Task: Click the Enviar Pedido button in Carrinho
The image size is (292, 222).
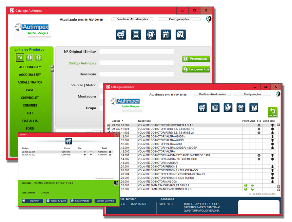Action: pyautogui.click(x=81, y=201)
